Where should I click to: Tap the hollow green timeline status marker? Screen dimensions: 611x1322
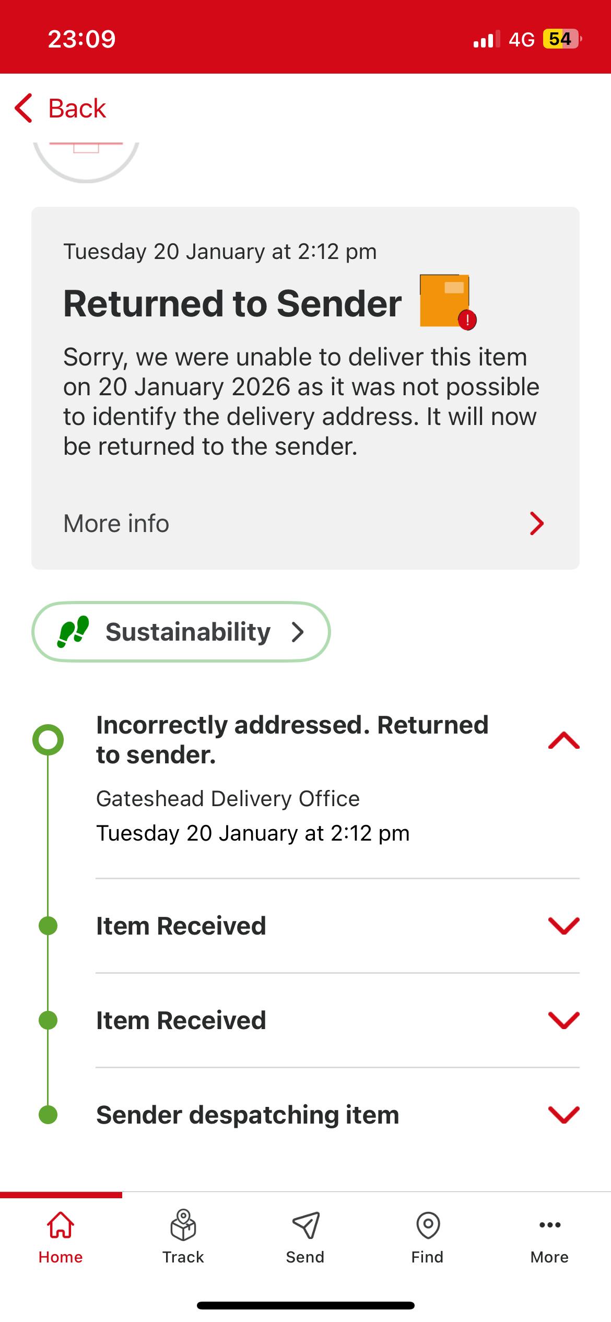pos(48,739)
